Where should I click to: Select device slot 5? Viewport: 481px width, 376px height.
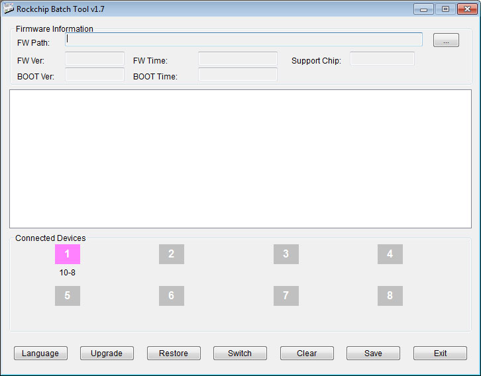pyautogui.click(x=68, y=296)
